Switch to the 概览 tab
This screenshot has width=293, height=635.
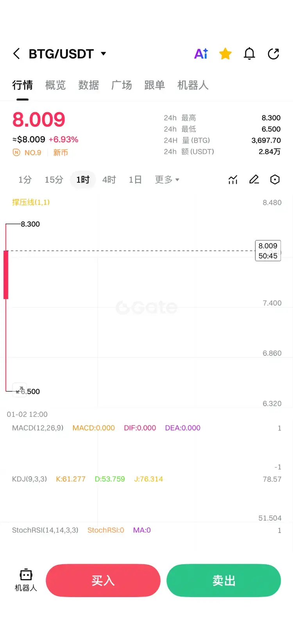click(55, 85)
